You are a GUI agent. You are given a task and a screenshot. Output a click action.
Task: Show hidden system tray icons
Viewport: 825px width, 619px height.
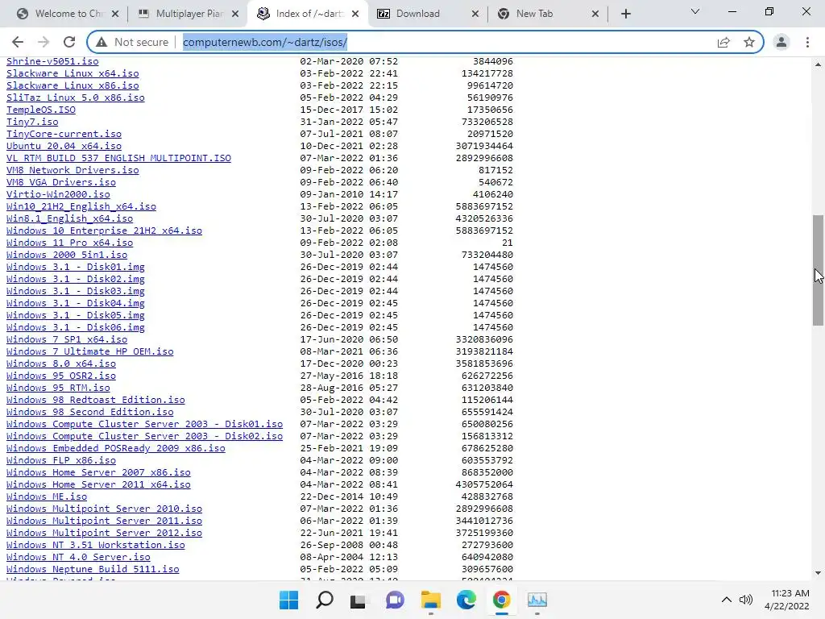point(726,600)
